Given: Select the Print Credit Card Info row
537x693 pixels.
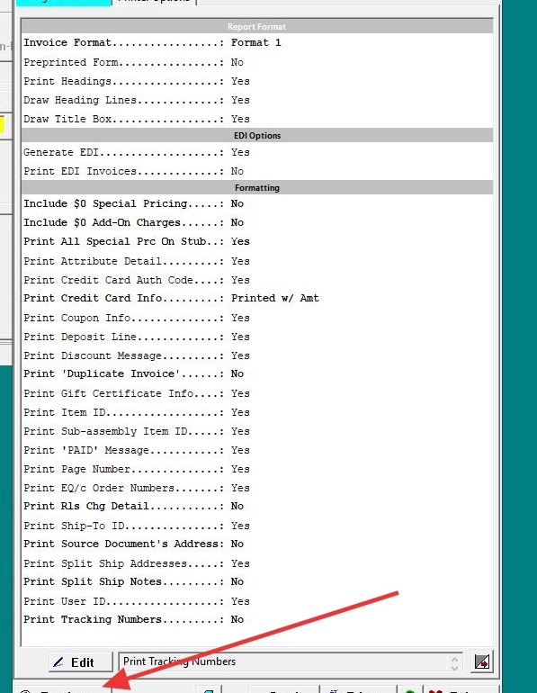Looking at the screenshot, I should [257, 298].
